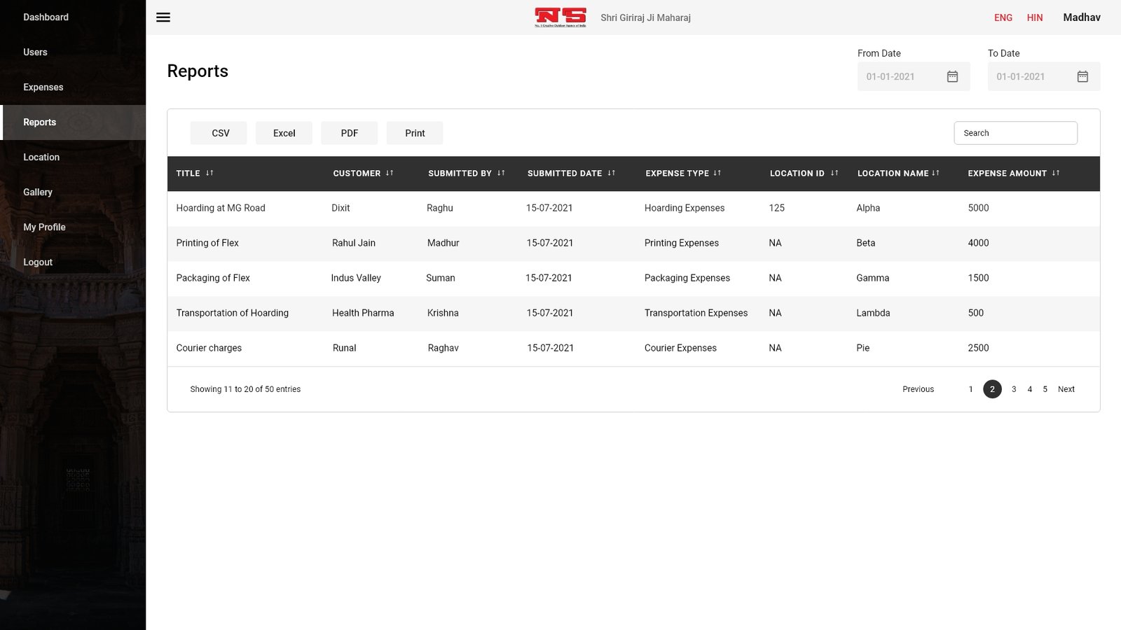Open the From Date calendar icon
The image size is (1121, 630).
(x=952, y=77)
